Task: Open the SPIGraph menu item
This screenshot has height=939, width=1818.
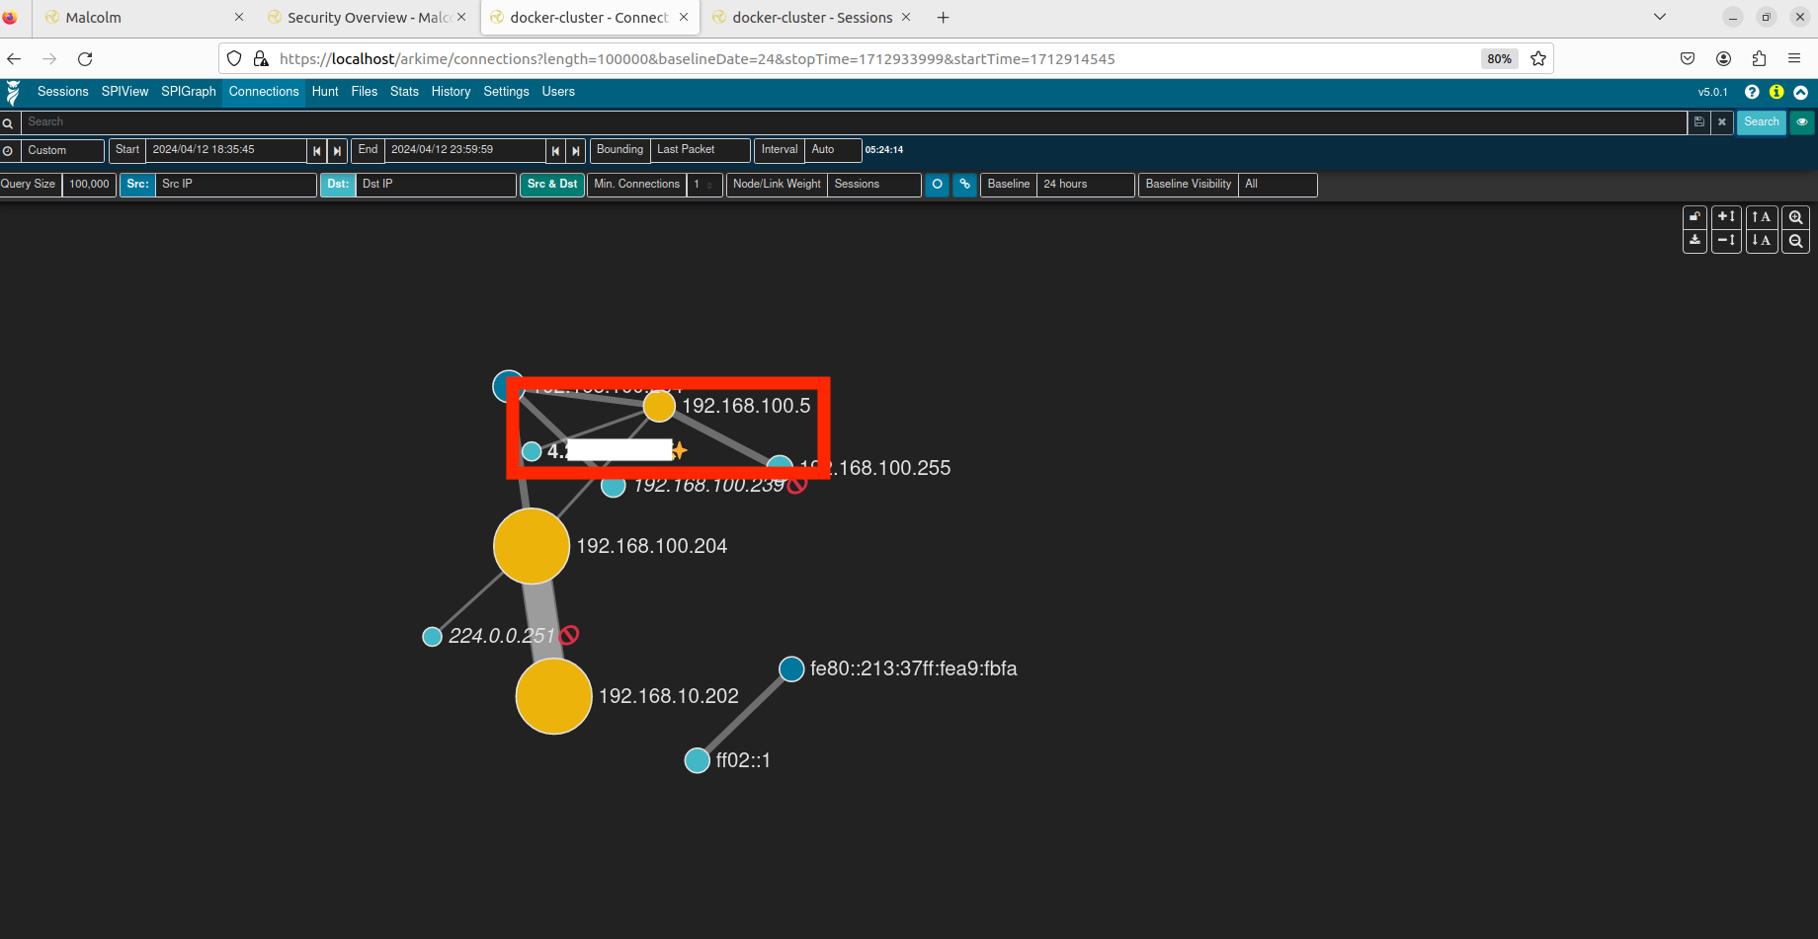Action: [x=188, y=92]
